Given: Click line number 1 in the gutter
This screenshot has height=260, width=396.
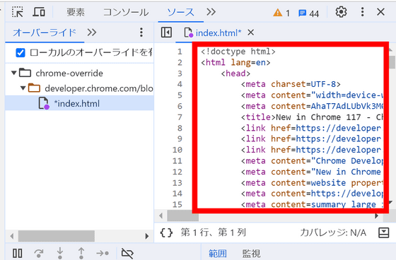Looking at the screenshot, I should coord(180,52).
